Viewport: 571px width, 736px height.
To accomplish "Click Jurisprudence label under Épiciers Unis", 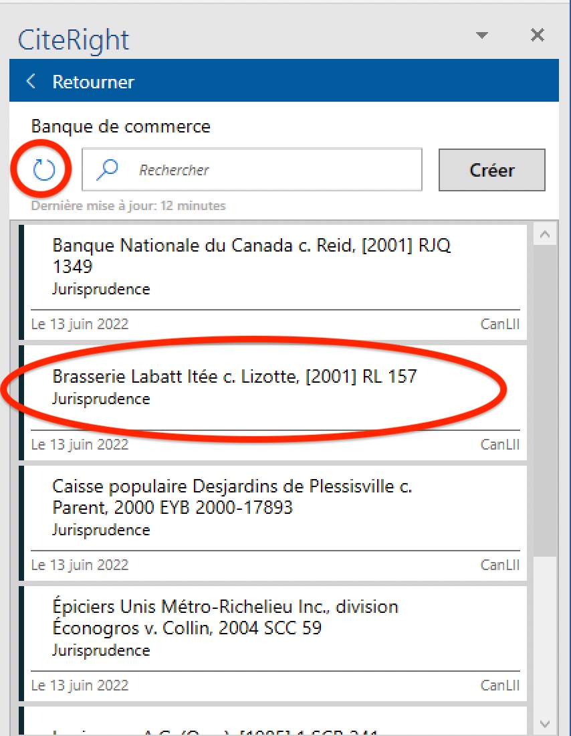I will (102, 650).
